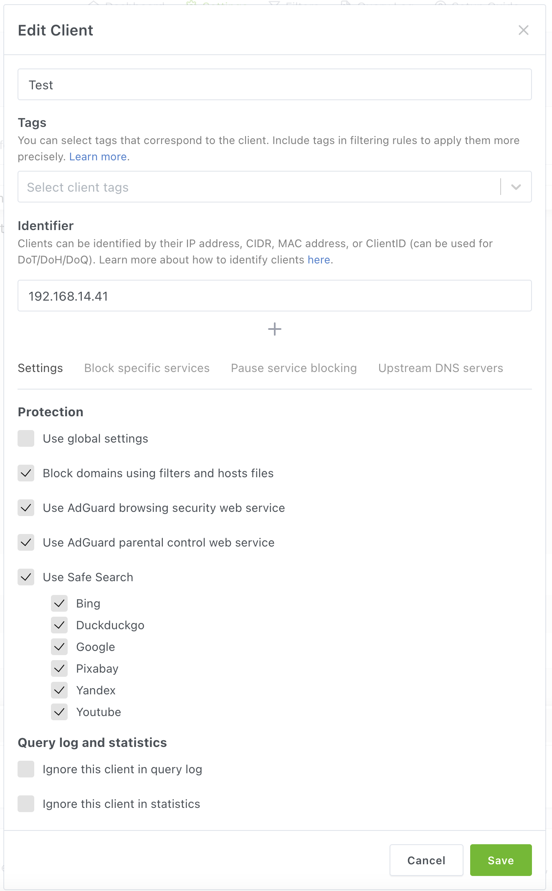Enable Ignore this client in statistics
552x891 pixels.
click(x=26, y=804)
